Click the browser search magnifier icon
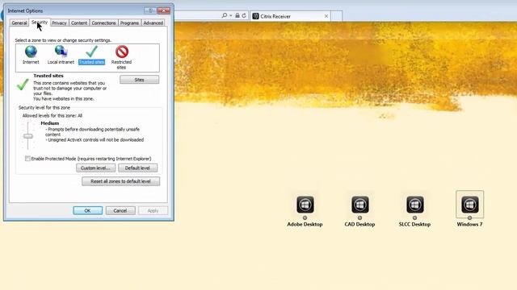The image size is (517, 290). (225, 15)
